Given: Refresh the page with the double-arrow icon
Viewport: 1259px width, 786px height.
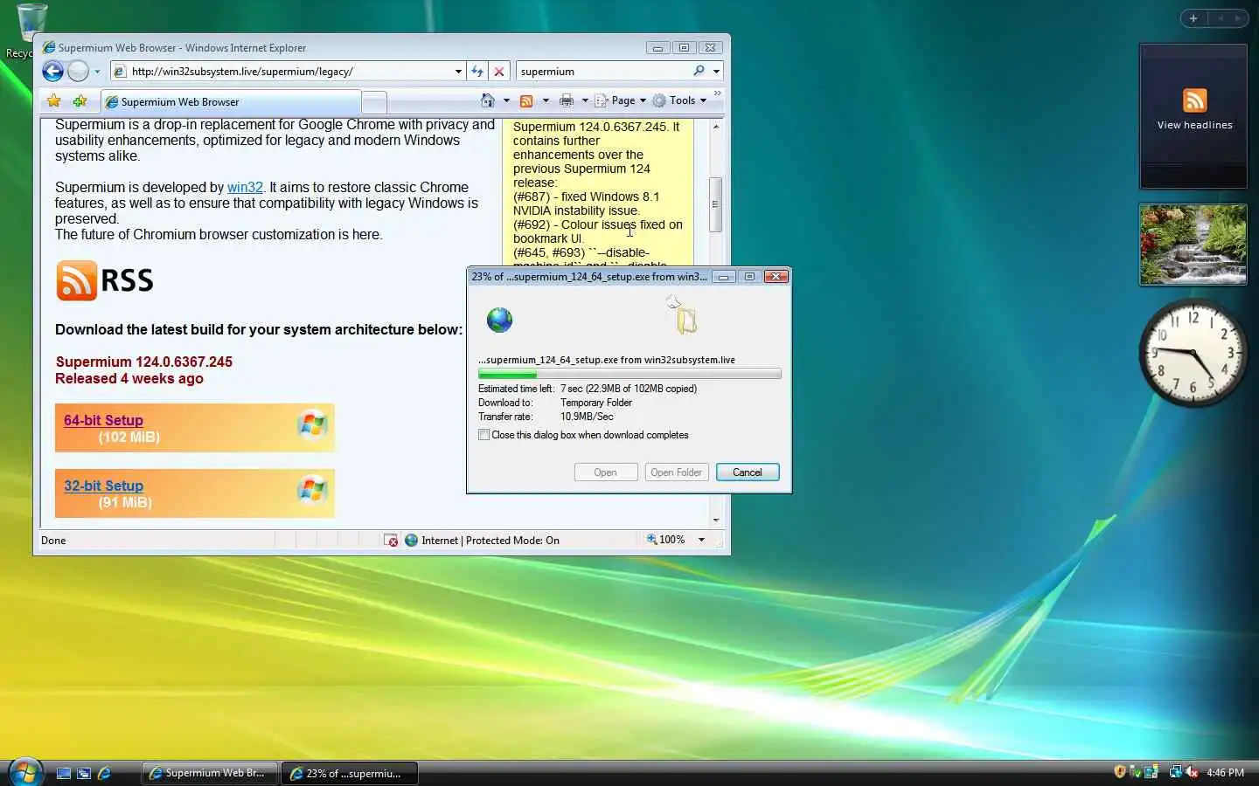Looking at the screenshot, I should tap(477, 72).
